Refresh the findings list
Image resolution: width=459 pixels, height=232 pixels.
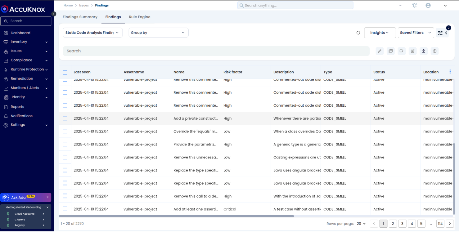point(358,33)
